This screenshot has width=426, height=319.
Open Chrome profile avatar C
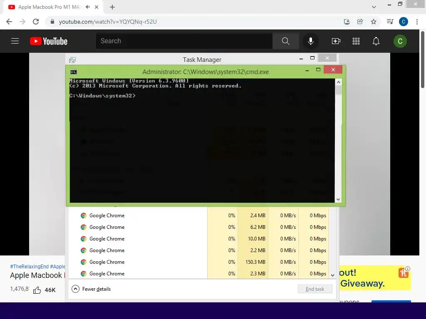(x=403, y=22)
